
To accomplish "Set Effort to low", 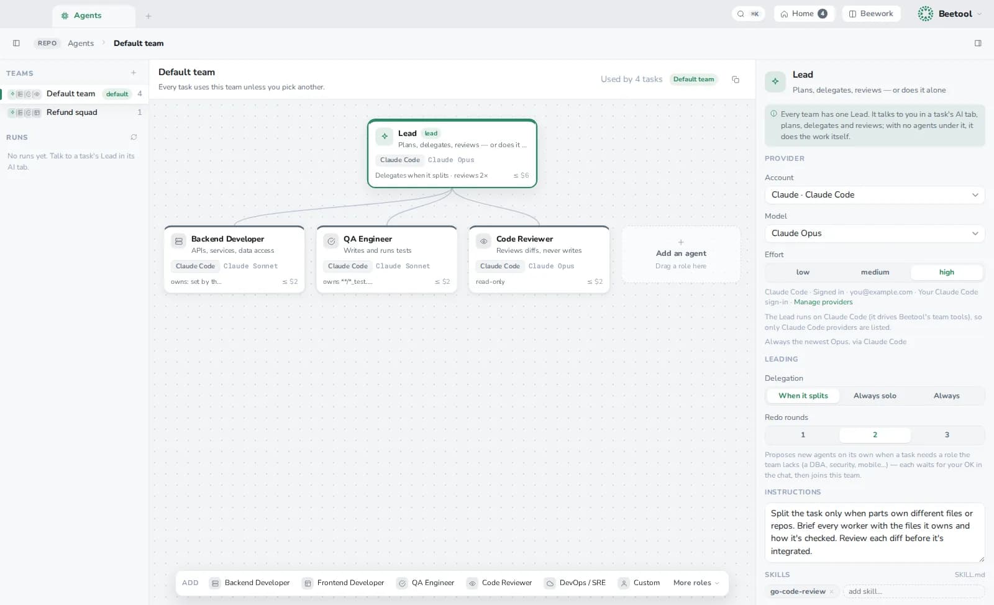I will coord(803,272).
